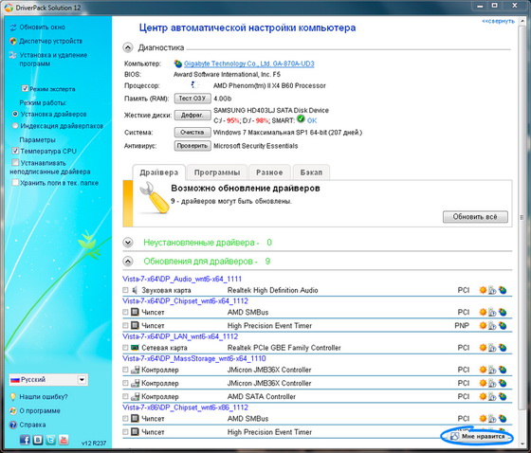Open the Gigabyte GA-870A-UD3 link
Viewport: 531px width, 453px height.
click(248, 63)
